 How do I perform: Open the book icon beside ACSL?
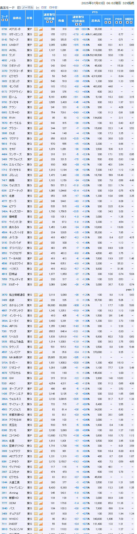coord(36,50)
